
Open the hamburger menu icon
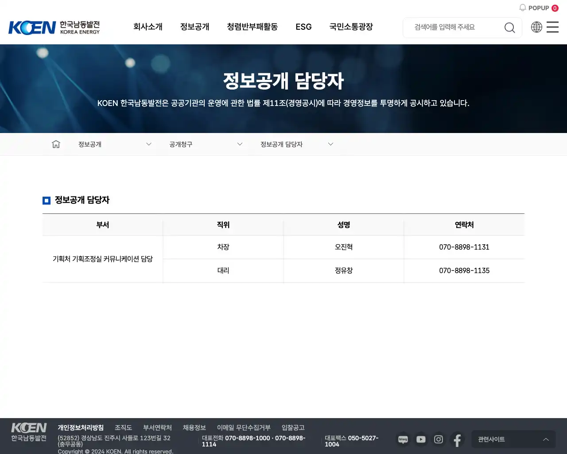pyautogui.click(x=552, y=27)
